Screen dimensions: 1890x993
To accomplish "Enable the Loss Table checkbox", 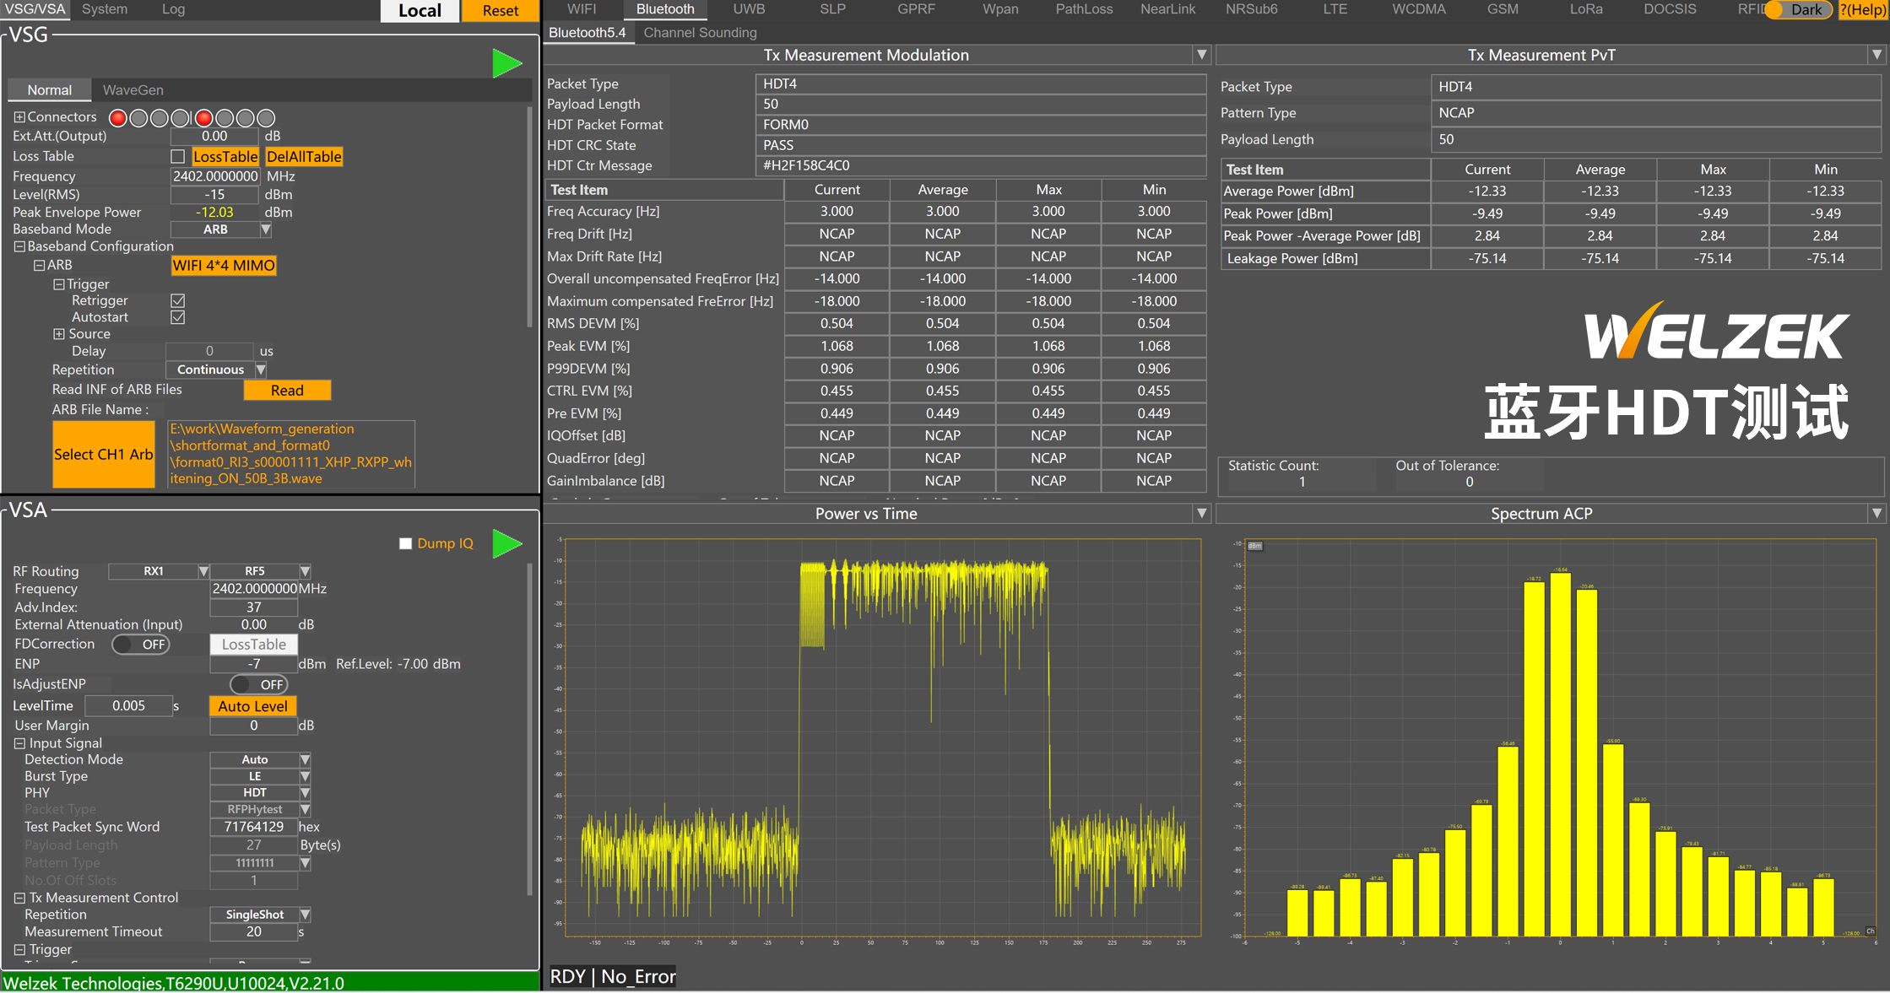I will (177, 157).
